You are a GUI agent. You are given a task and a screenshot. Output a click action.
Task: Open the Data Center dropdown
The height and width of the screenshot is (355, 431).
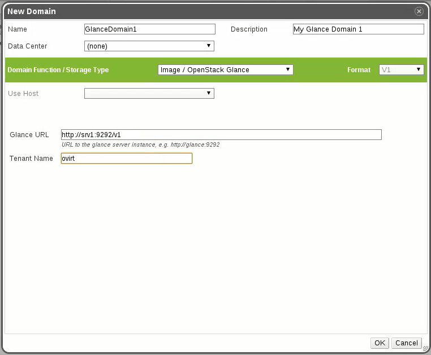tap(149, 46)
